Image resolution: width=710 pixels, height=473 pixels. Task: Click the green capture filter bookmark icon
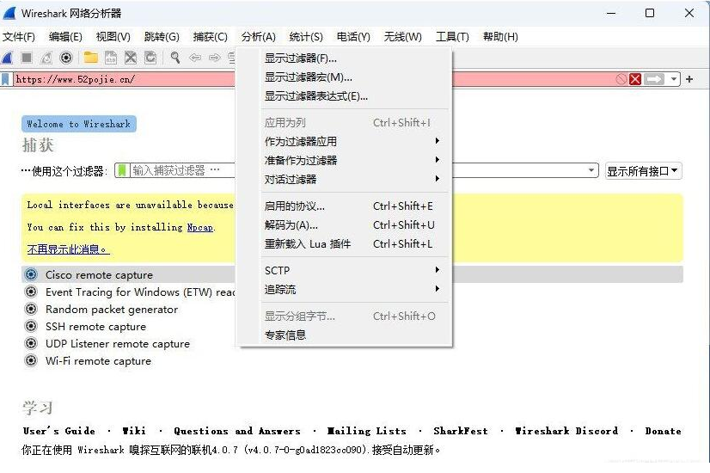coord(122,170)
